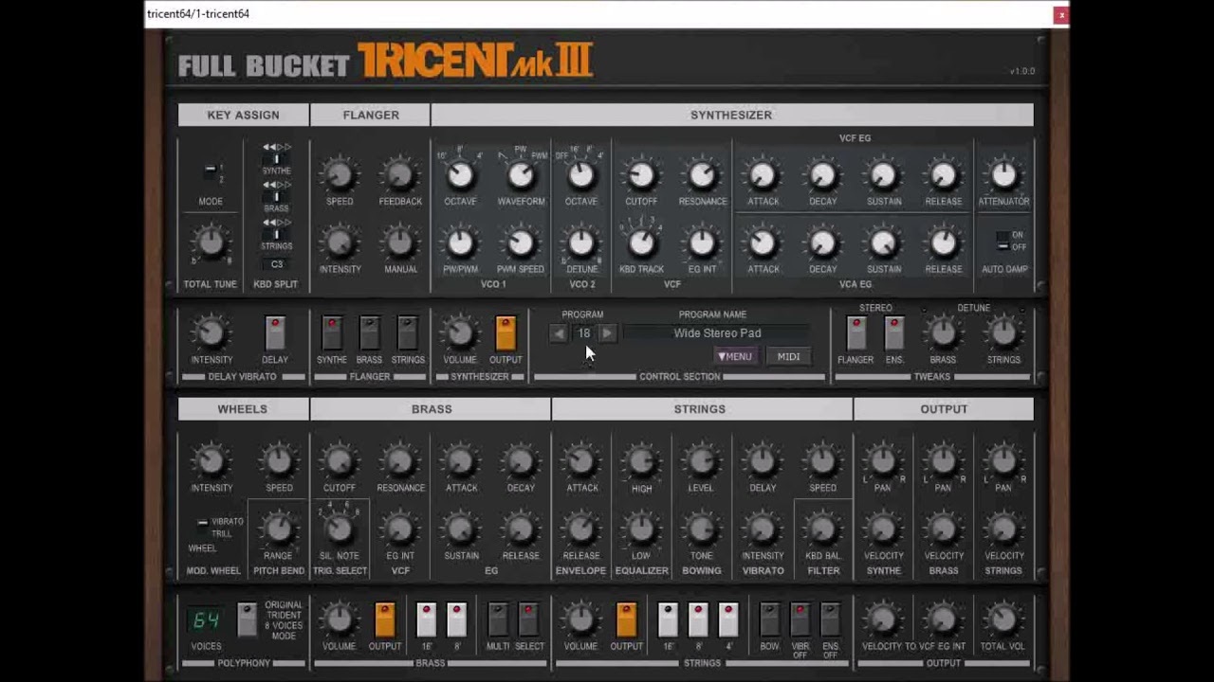The image size is (1214, 682).
Task: Toggle the Strings VIBR OFF switch
Action: 800,619
